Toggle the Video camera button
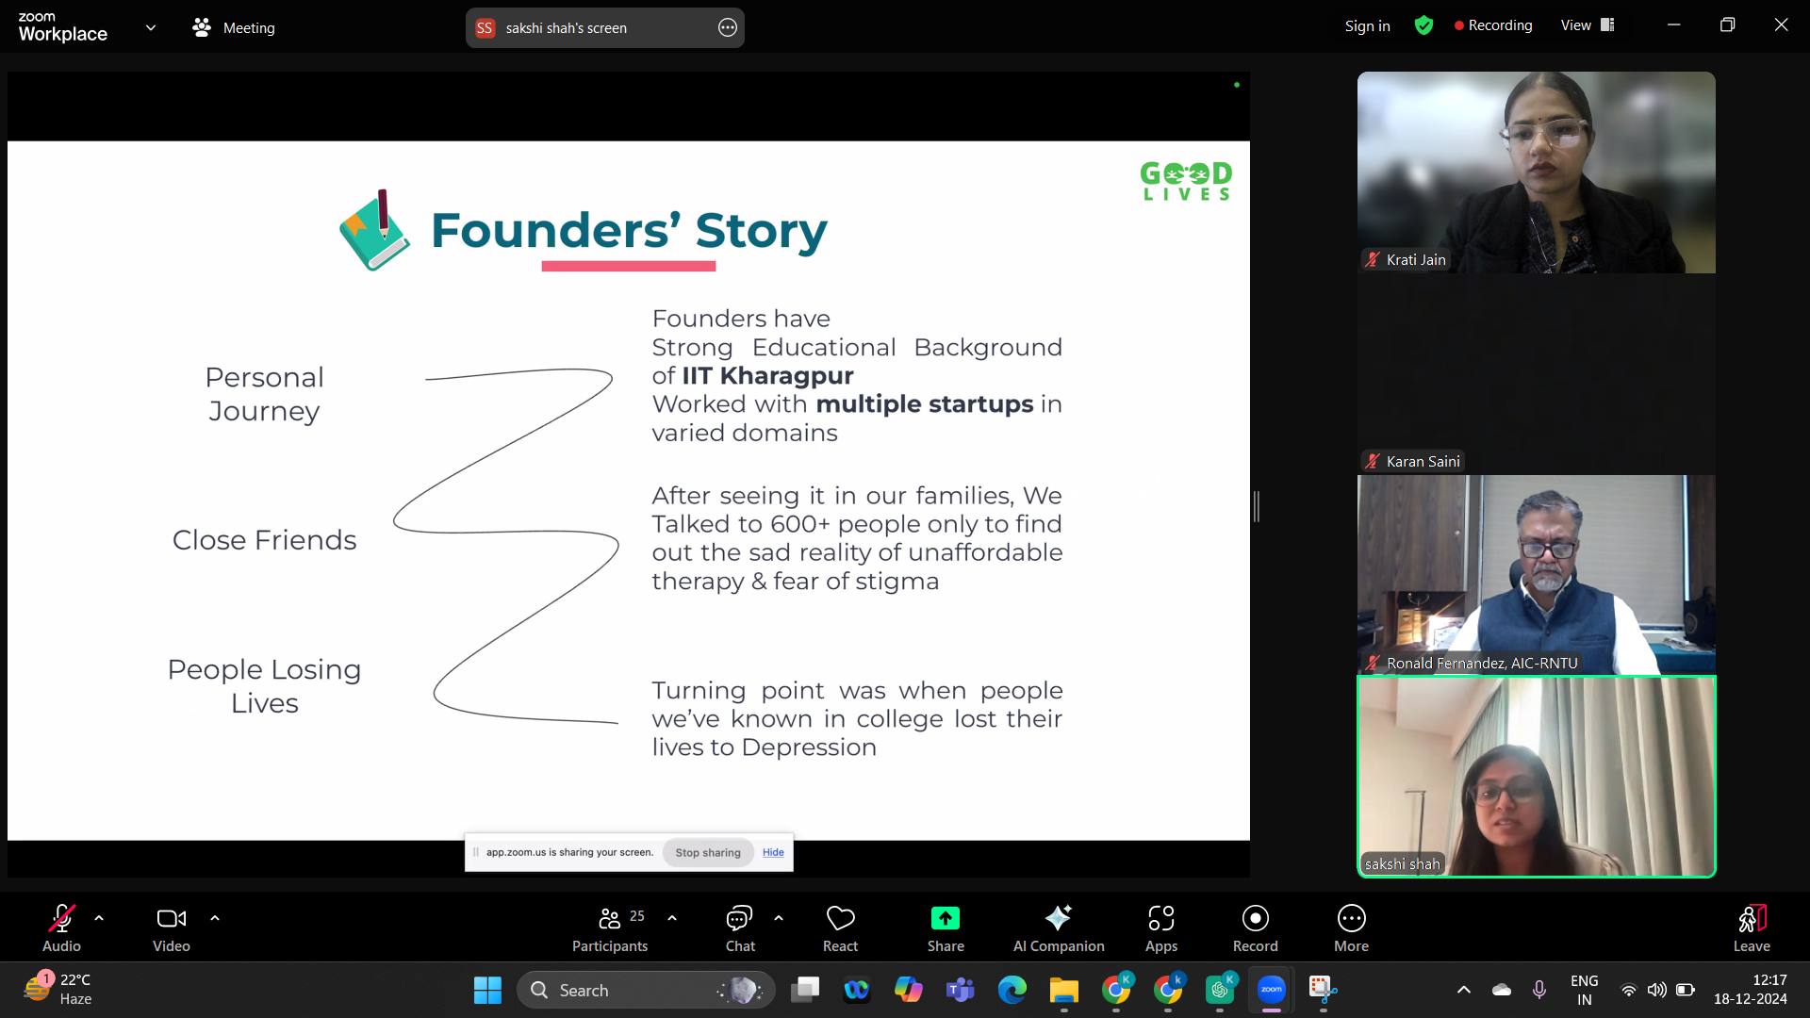1810x1018 pixels. pos(171,918)
